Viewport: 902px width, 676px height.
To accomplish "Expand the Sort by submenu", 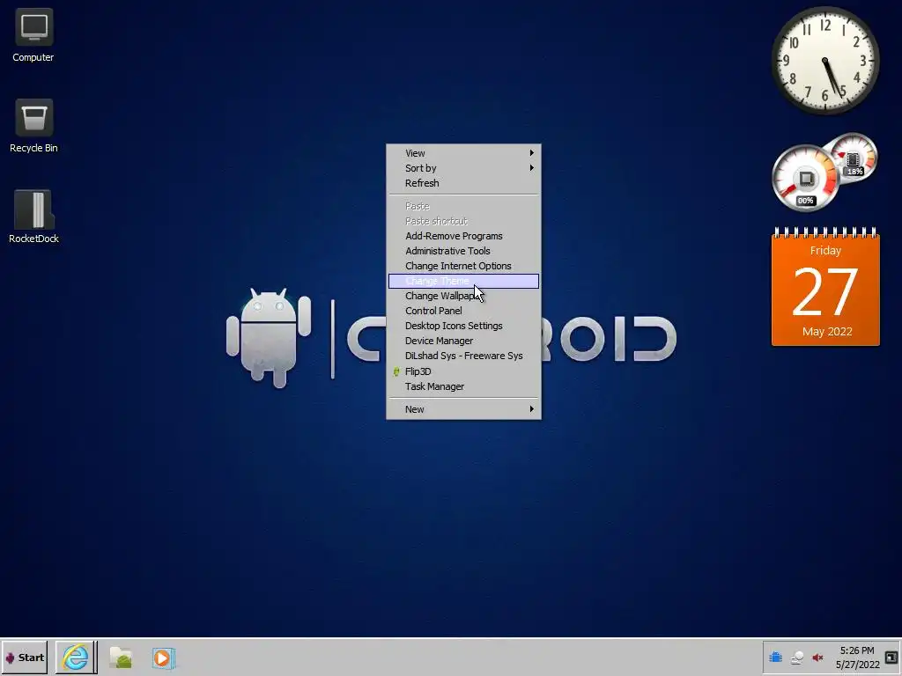I will tap(463, 168).
